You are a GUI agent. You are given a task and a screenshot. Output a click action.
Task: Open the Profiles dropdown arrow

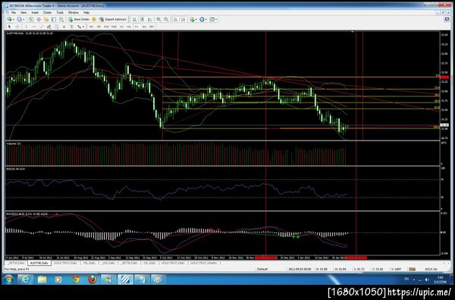coord(24,20)
